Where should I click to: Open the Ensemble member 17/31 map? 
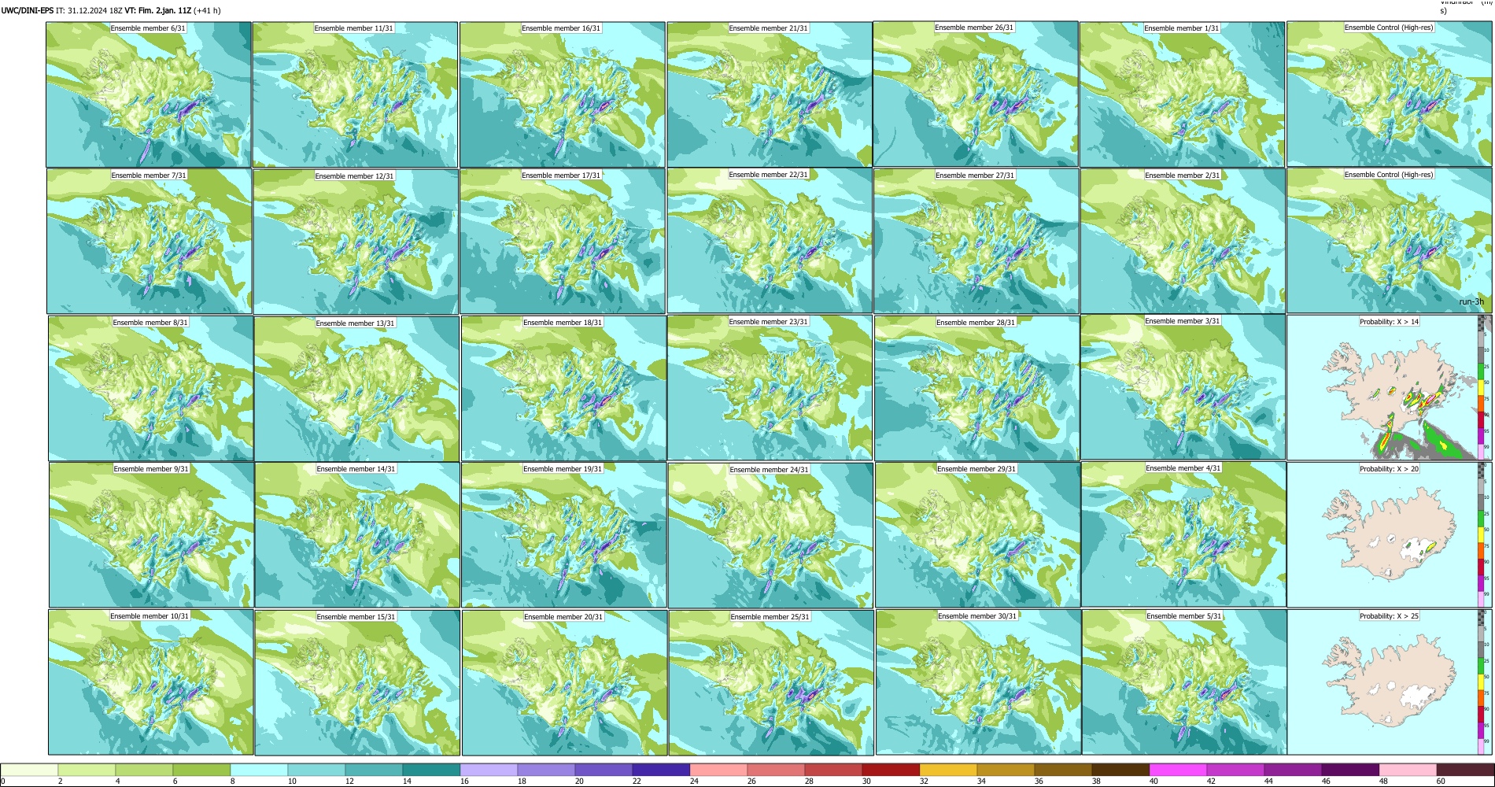(563, 242)
